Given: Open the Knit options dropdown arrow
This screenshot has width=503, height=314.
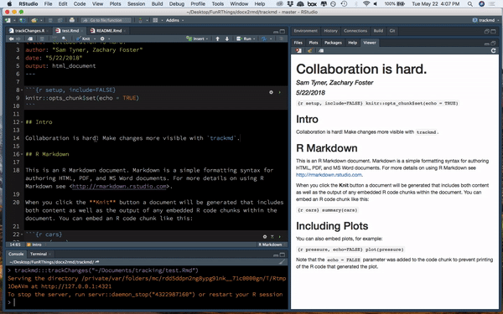Looking at the screenshot, I should coord(94,39).
